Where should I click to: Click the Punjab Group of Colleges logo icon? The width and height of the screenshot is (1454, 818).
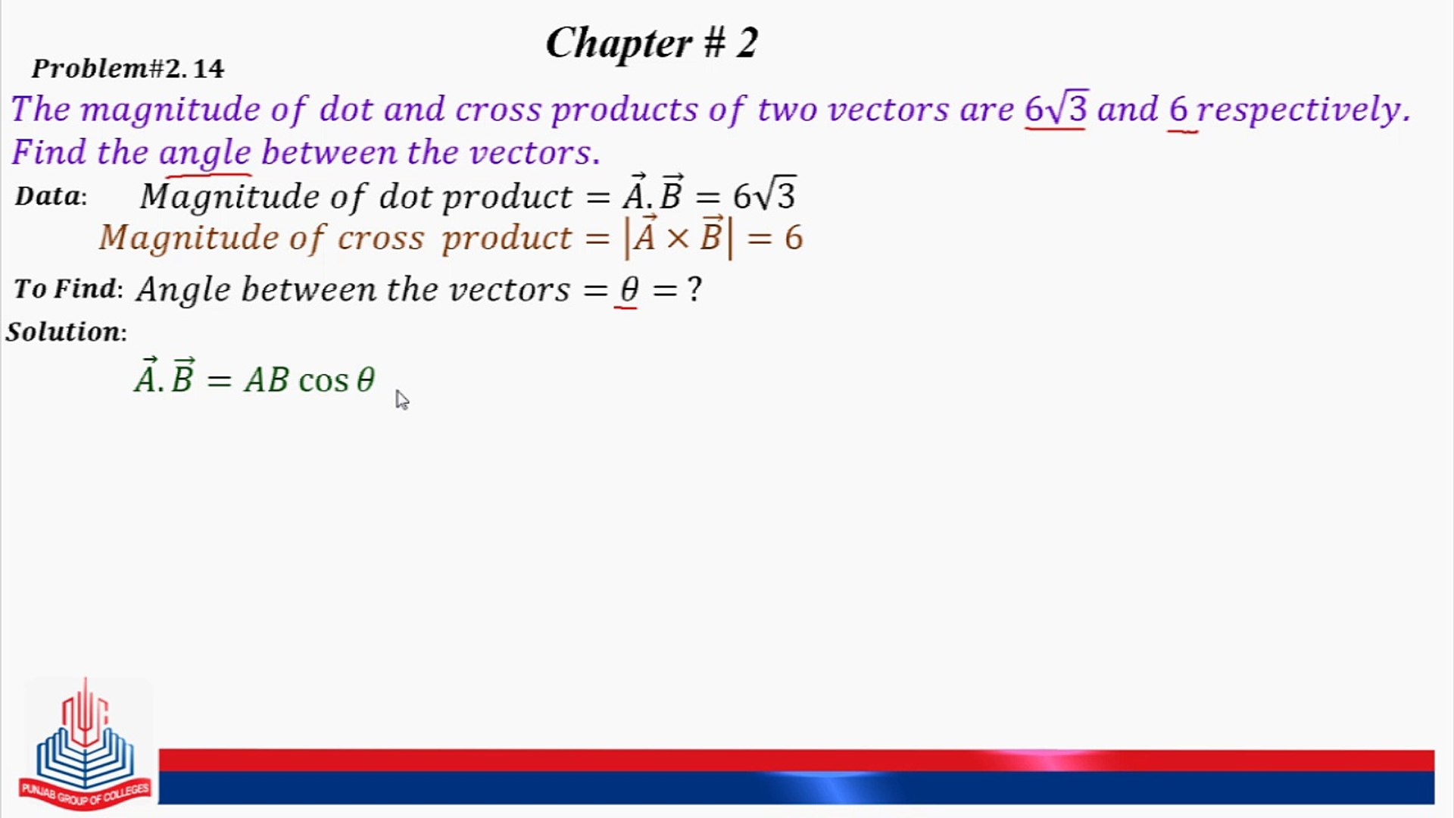(85, 739)
